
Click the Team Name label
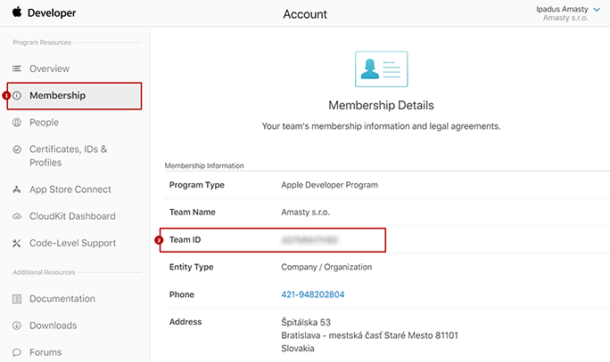192,213
